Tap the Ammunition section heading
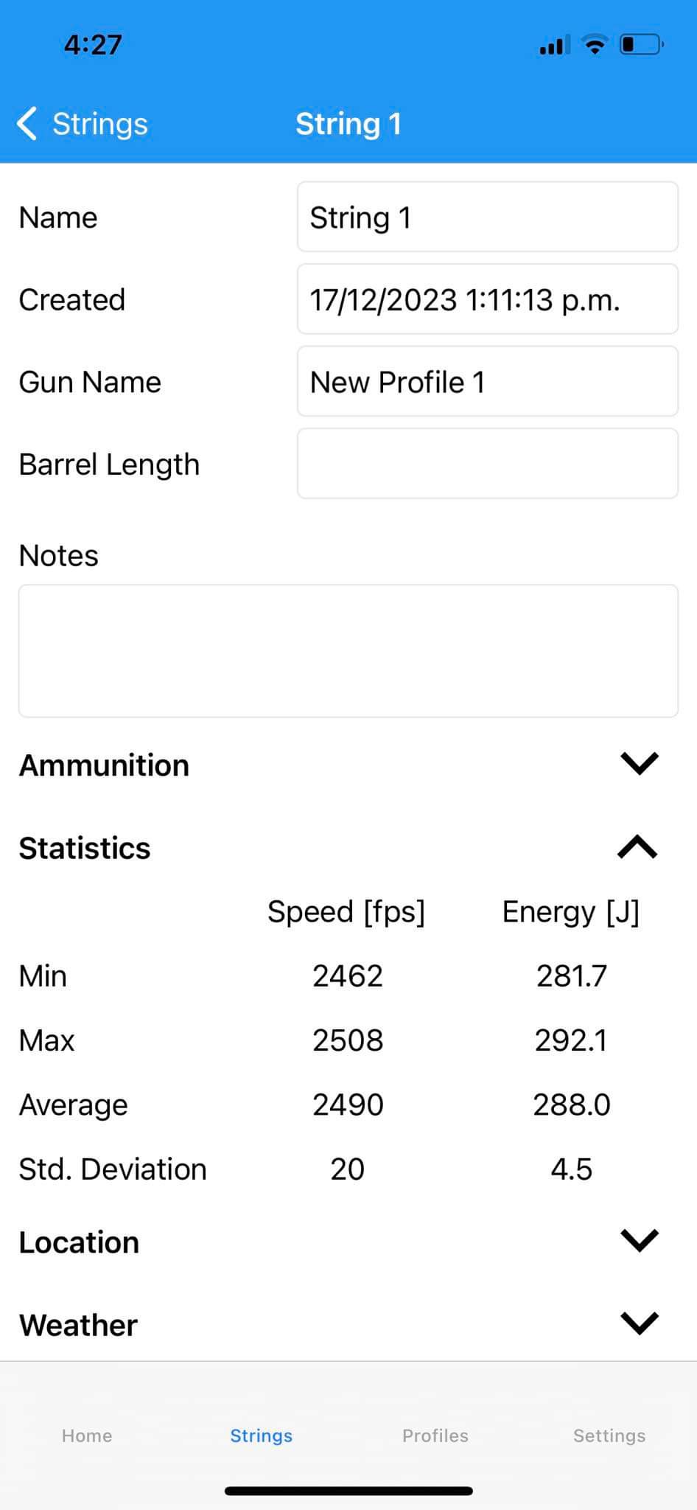 pos(104,765)
